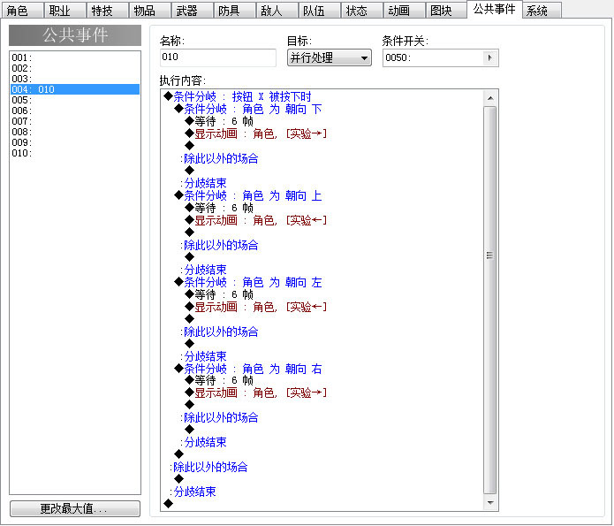This screenshot has height=526, width=614.
Task: Select command 条件分歧：角色 为 朝向 右
Action: pos(248,369)
